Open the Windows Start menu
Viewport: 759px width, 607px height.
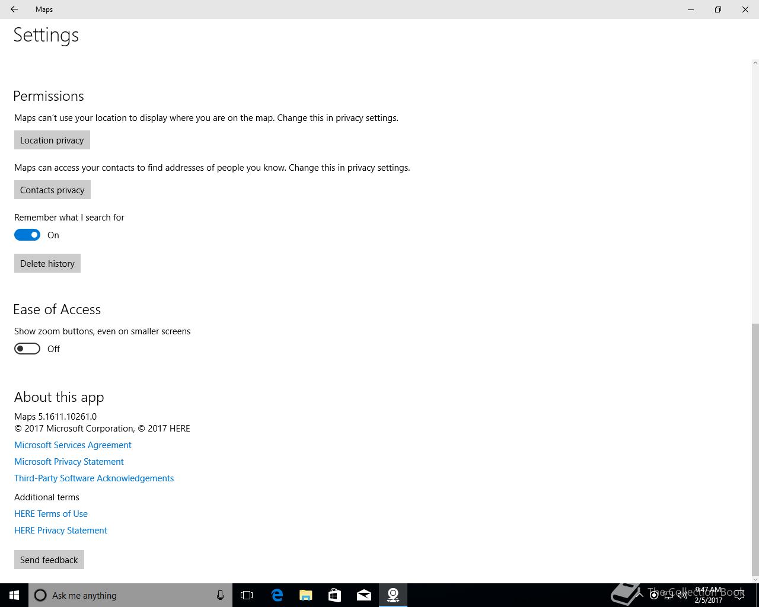tap(14, 595)
